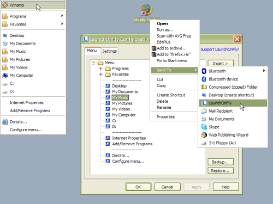The image size is (273, 204).
Task: Click the Mozilla Firefox desktop shortcut icon
Action: pyautogui.click(x=147, y=10)
